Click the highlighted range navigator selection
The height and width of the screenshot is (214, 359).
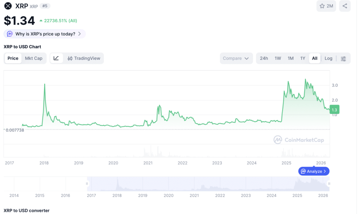pyautogui.click(x=208, y=184)
